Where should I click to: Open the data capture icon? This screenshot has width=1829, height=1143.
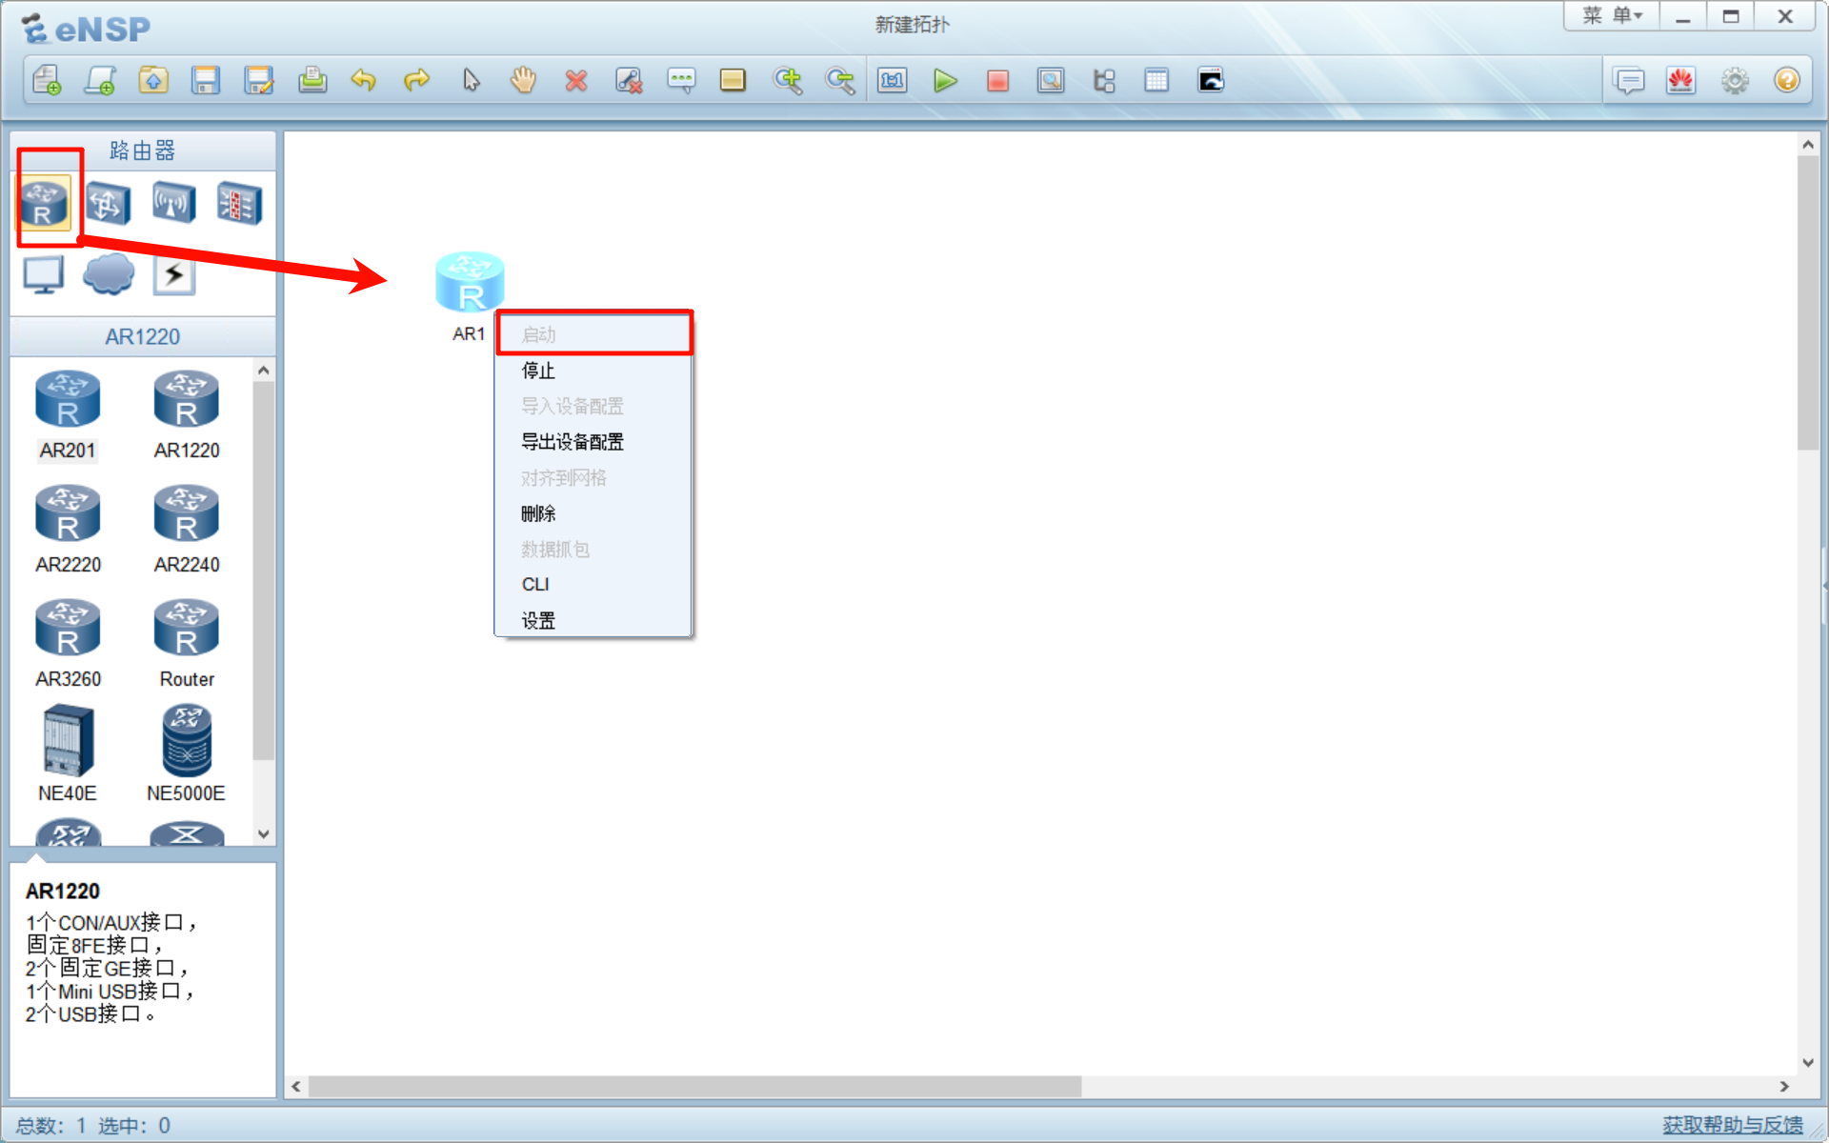point(1051,80)
